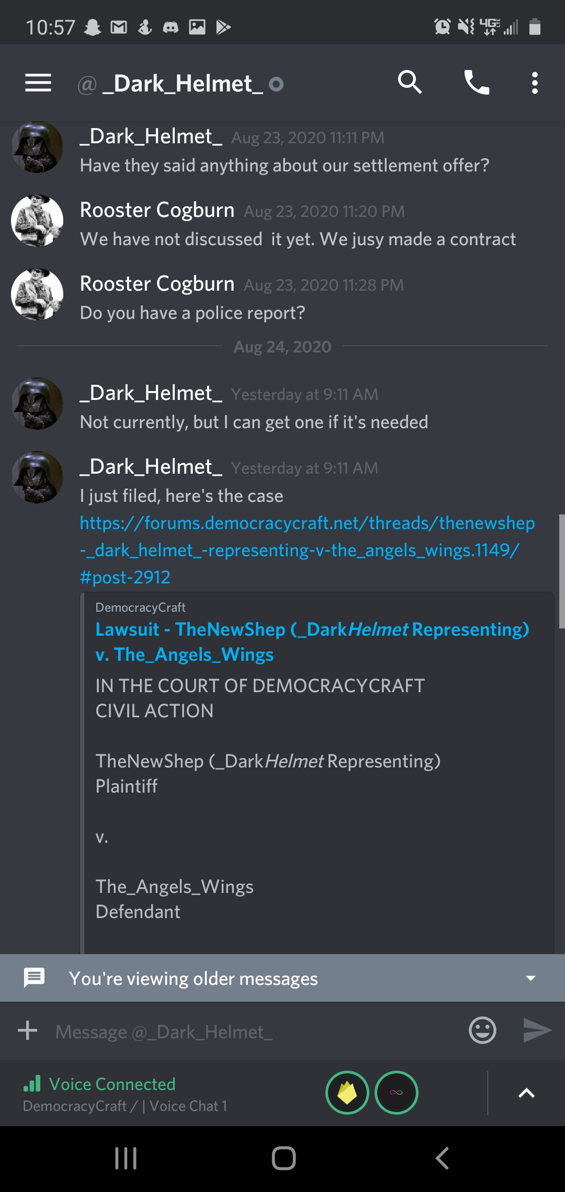The image size is (565, 1192).
Task: Tap Rooster Cogburn's avatar at 11:20 PM
Action: pos(37,221)
